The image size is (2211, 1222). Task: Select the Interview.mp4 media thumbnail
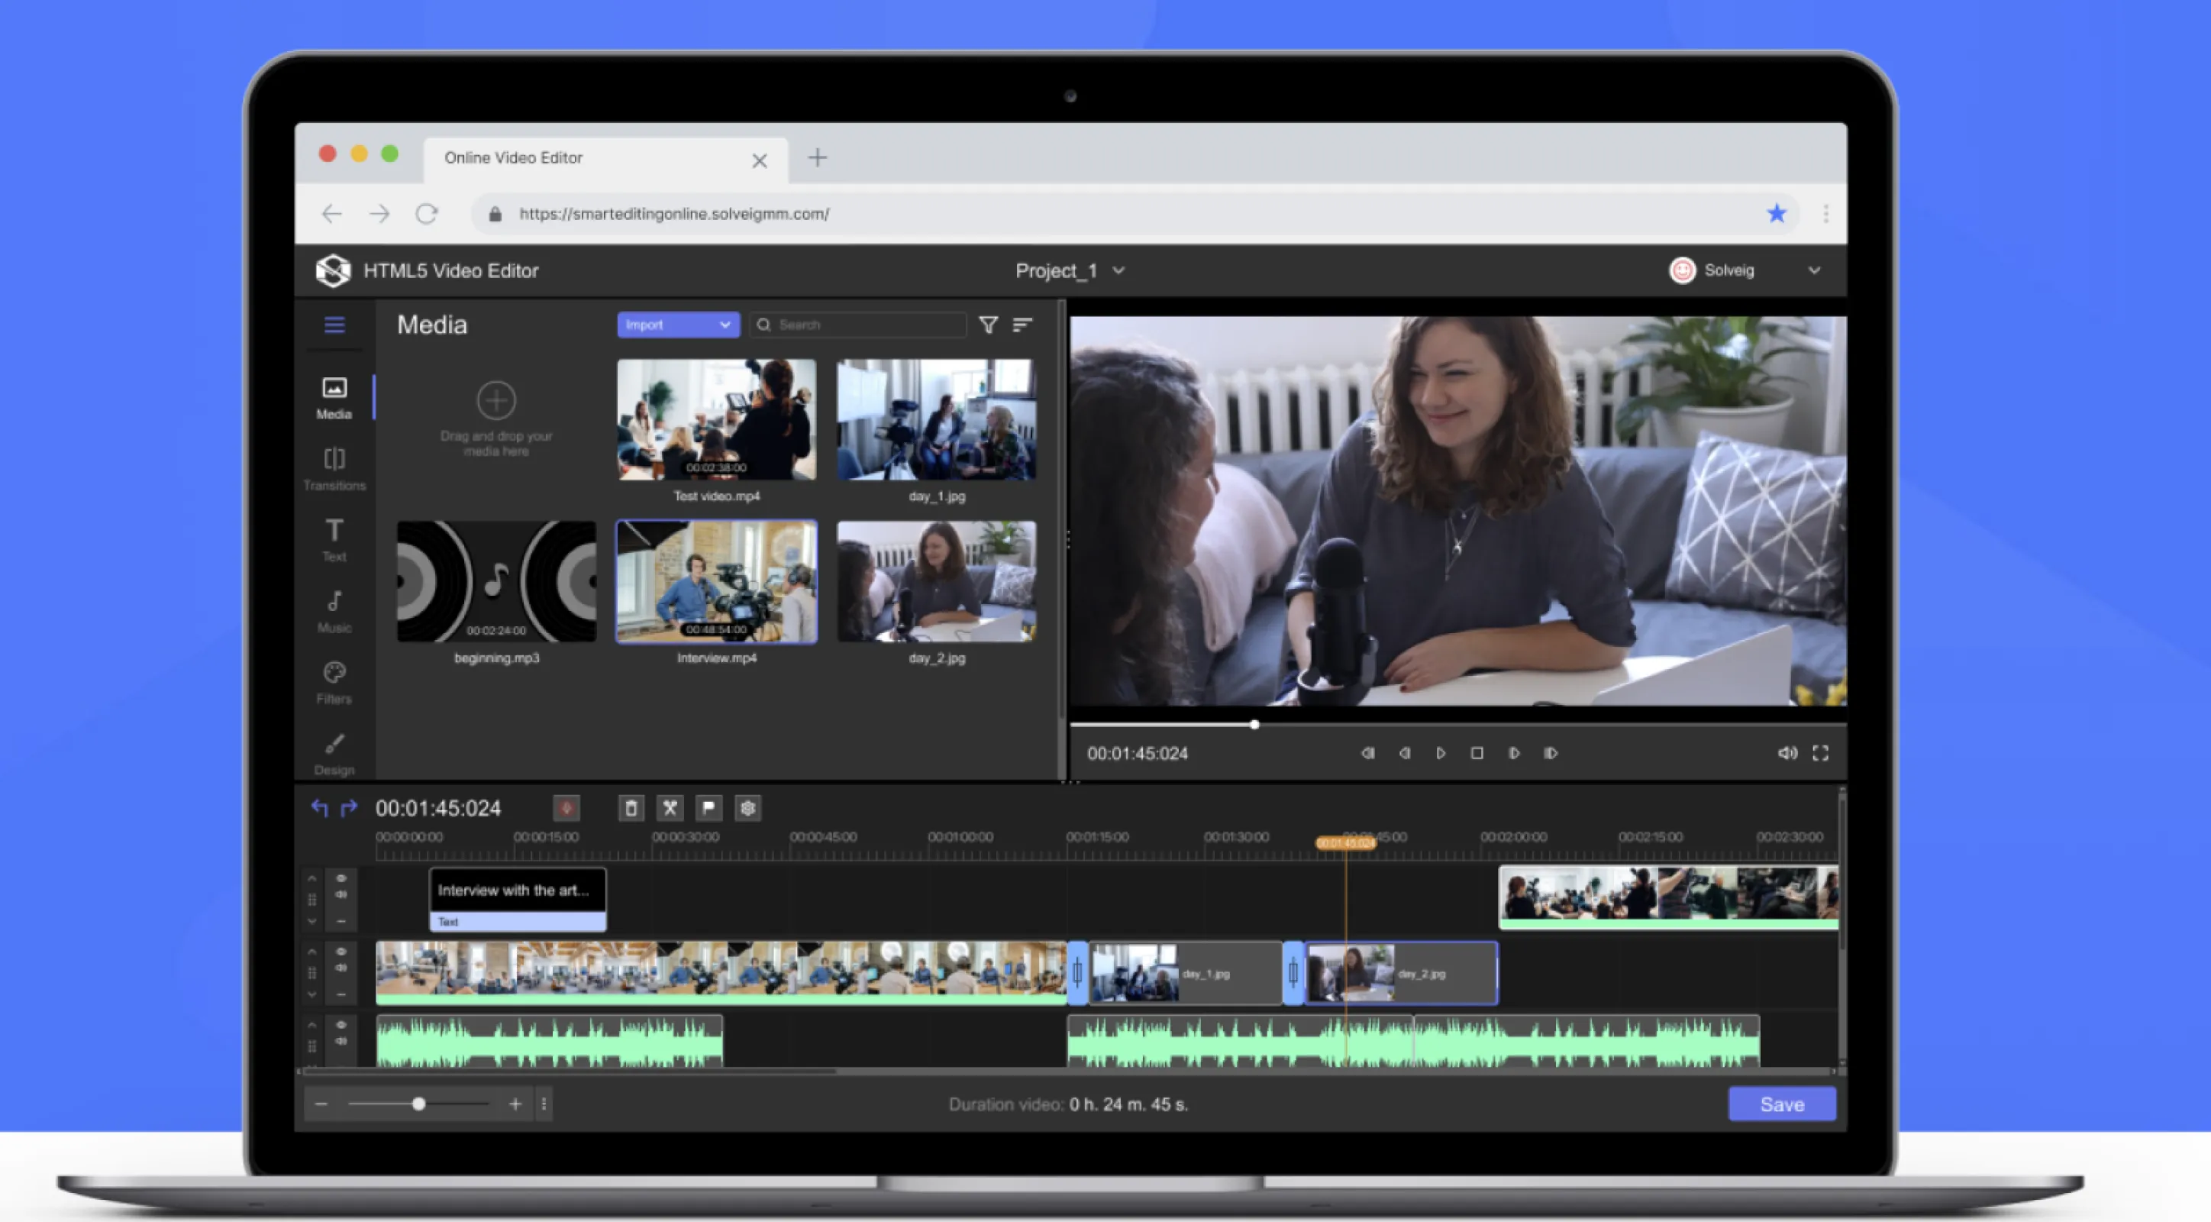(717, 582)
